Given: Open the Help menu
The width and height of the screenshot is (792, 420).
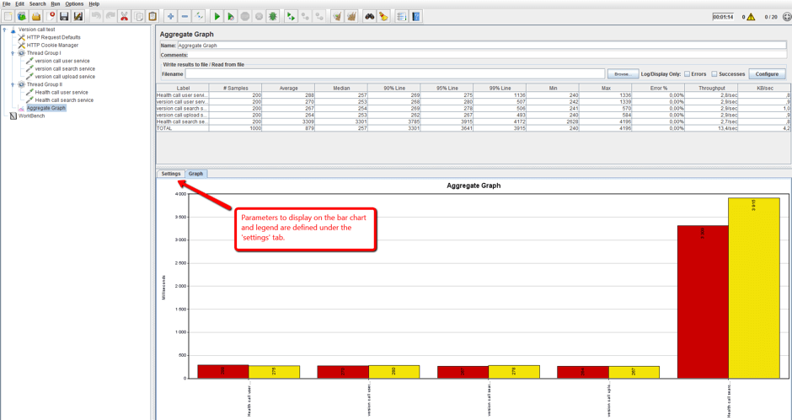Looking at the screenshot, I should 94,3.
